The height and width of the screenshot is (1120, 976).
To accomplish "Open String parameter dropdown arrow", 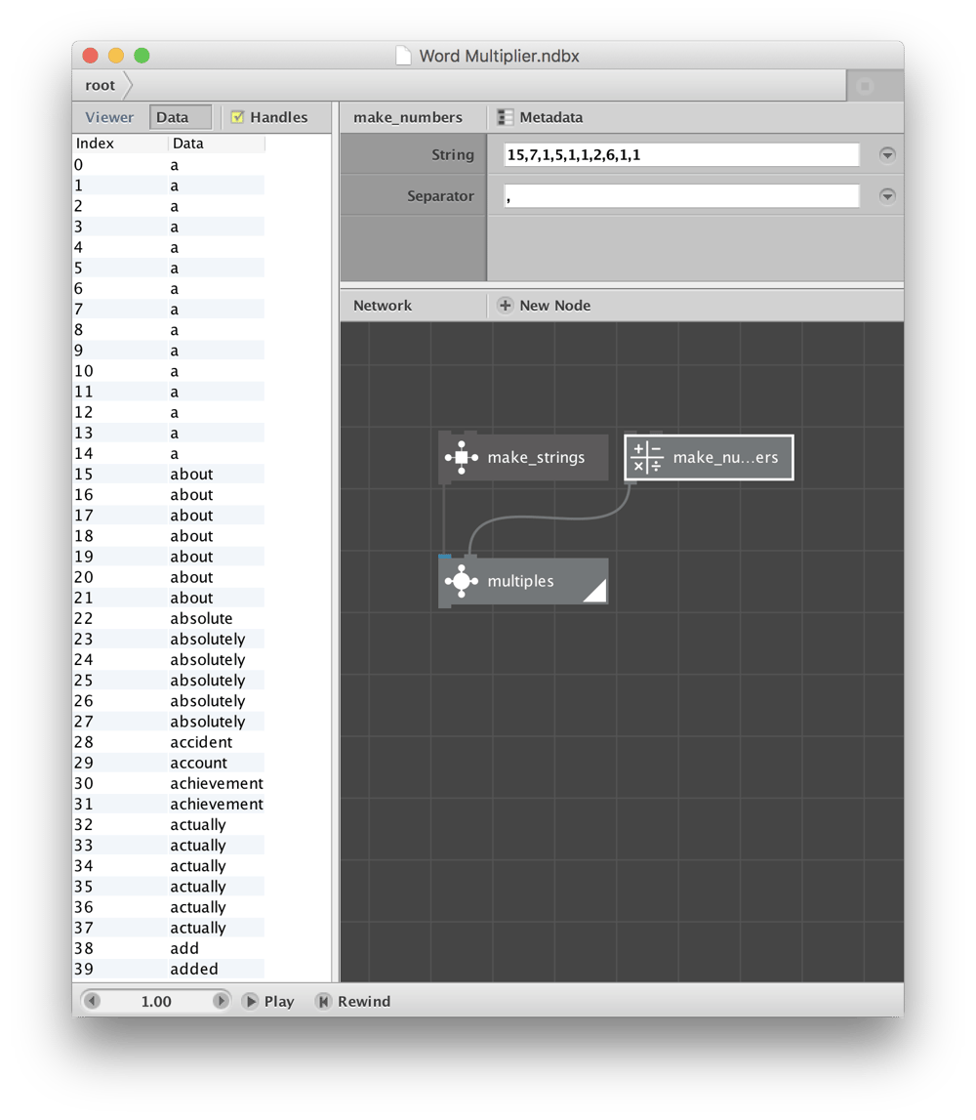I will tap(887, 155).
